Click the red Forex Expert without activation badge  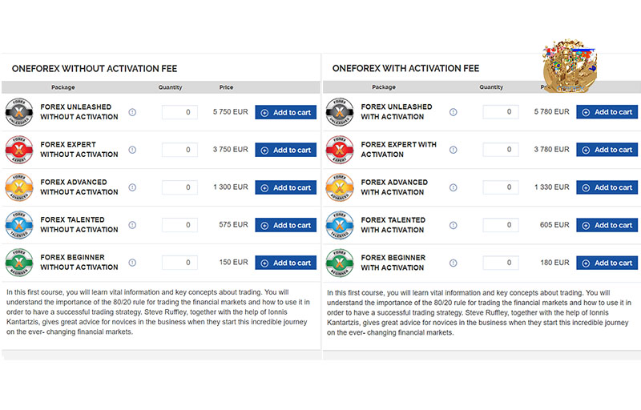click(18, 150)
